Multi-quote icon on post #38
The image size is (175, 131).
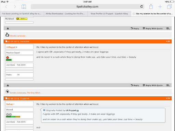[x=168, y=85]
